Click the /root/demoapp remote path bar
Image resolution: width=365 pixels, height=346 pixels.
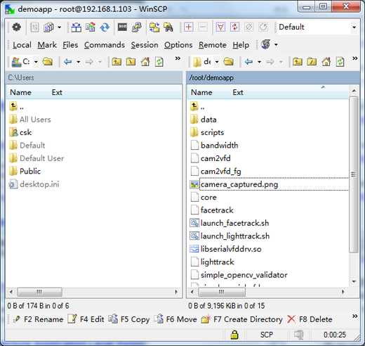273,77
